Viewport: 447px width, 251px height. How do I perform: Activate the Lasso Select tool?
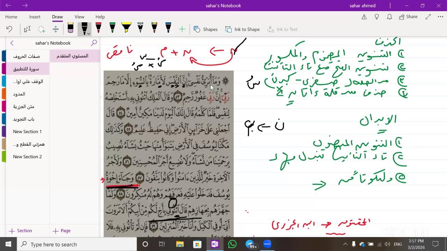[42, 29]
